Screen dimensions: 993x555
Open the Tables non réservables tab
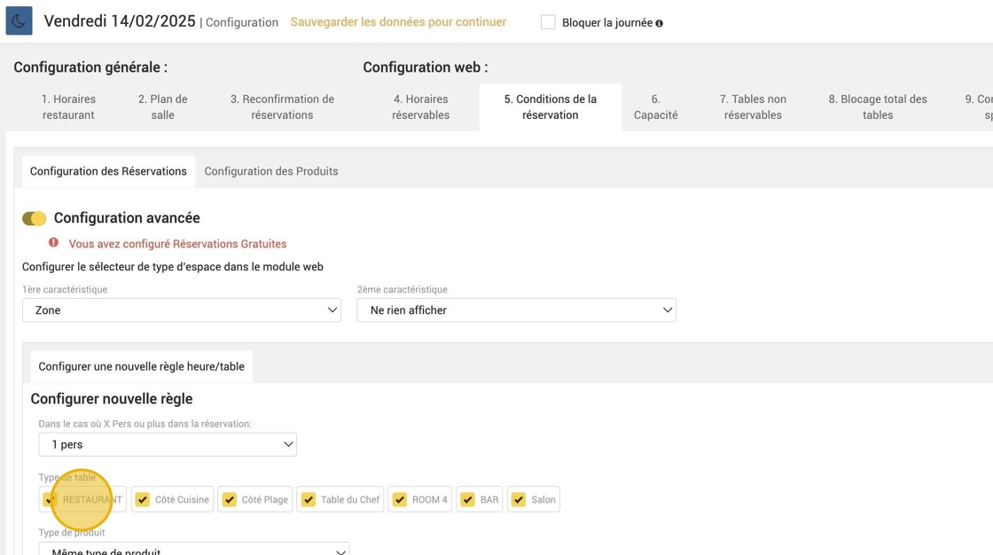pos(753,106)
